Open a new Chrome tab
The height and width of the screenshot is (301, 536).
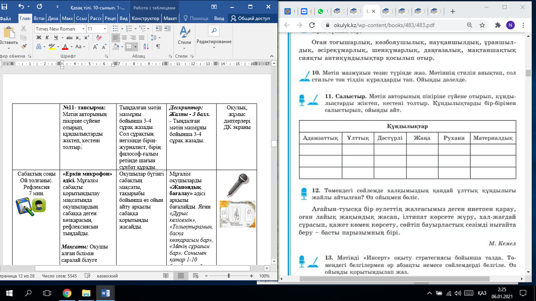click(x=452, y=11)
